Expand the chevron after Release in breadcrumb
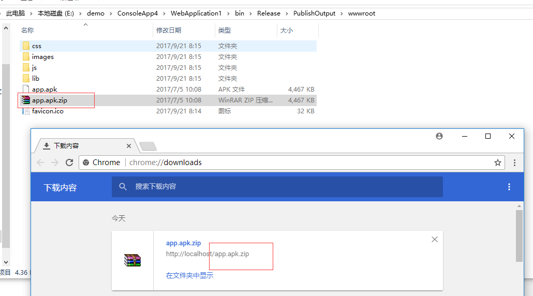The height and width of the screenshot is (296, 533). (x=287, y=13)
